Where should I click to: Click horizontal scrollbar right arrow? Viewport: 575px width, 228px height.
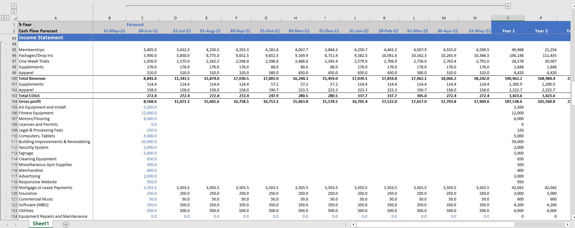pyautogui.click(x=567, y=224)
